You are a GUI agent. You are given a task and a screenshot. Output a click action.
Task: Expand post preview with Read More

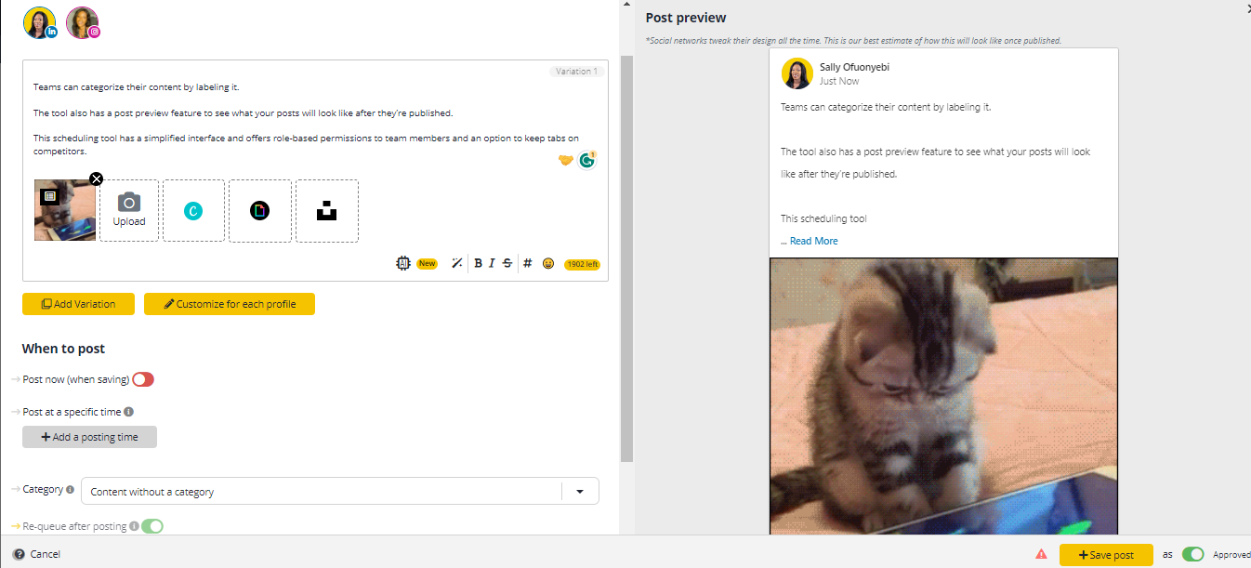(x=813, y=241)
